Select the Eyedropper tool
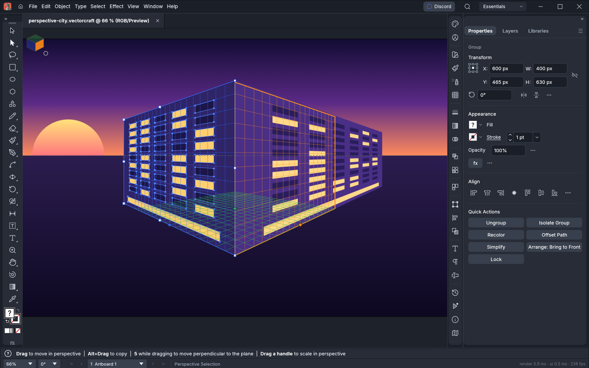 [12, 299]
